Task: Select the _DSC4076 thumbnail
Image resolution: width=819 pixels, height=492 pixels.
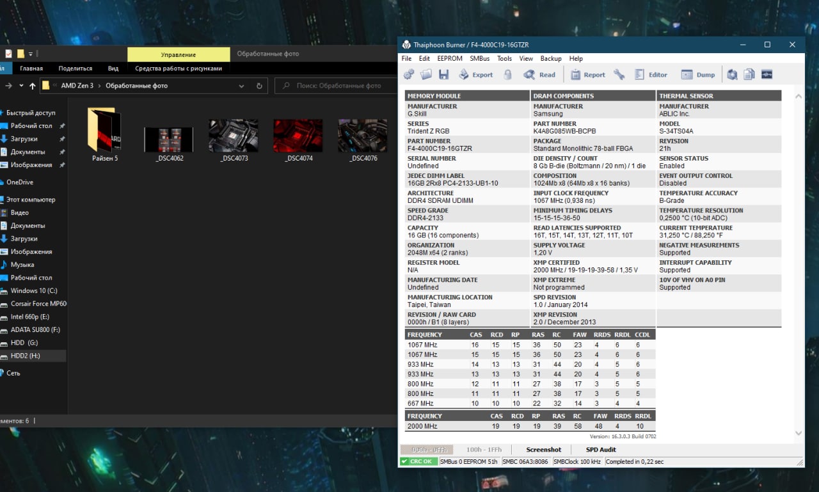Action: 363,140
